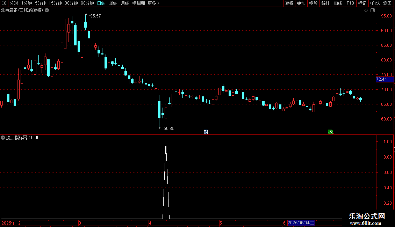Click the 标记 mark button
This screenshot has width=395, height=227.
click(362, 3)
